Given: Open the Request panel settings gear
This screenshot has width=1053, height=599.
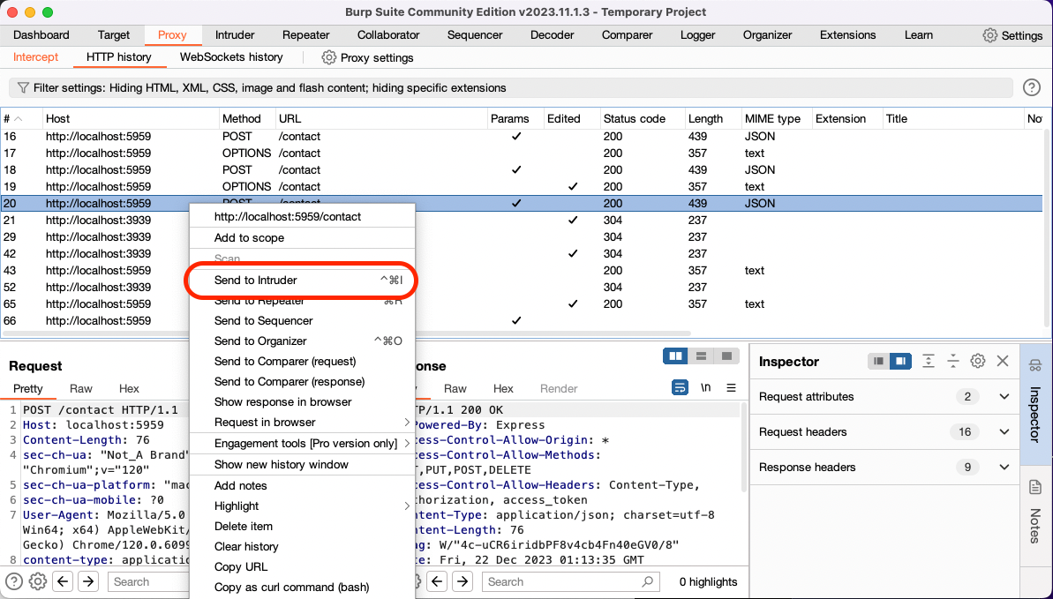Looking at the screenshot, I should [x=38, y=581].
